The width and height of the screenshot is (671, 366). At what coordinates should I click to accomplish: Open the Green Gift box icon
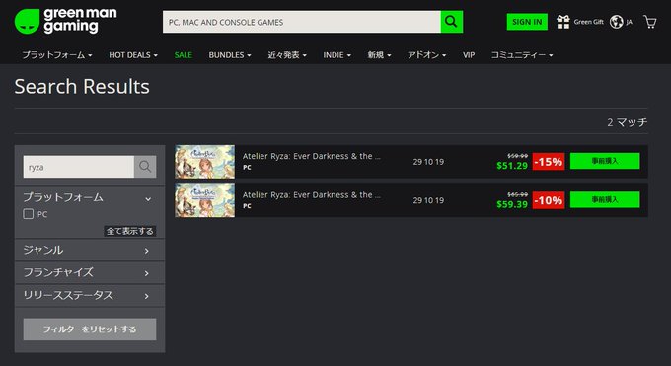tap(563, 22)
